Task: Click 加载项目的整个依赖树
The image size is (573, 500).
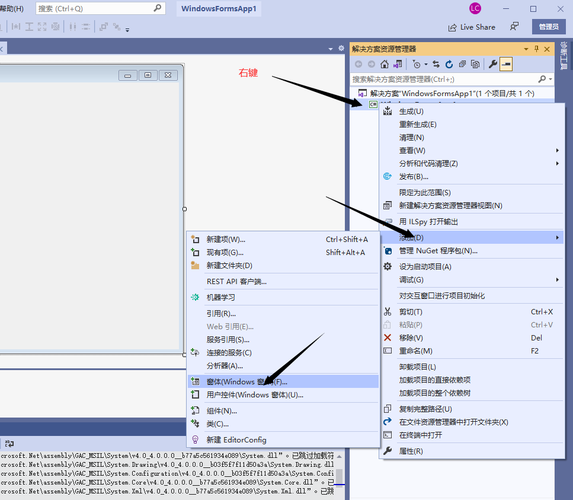Action: pos(472,393)
